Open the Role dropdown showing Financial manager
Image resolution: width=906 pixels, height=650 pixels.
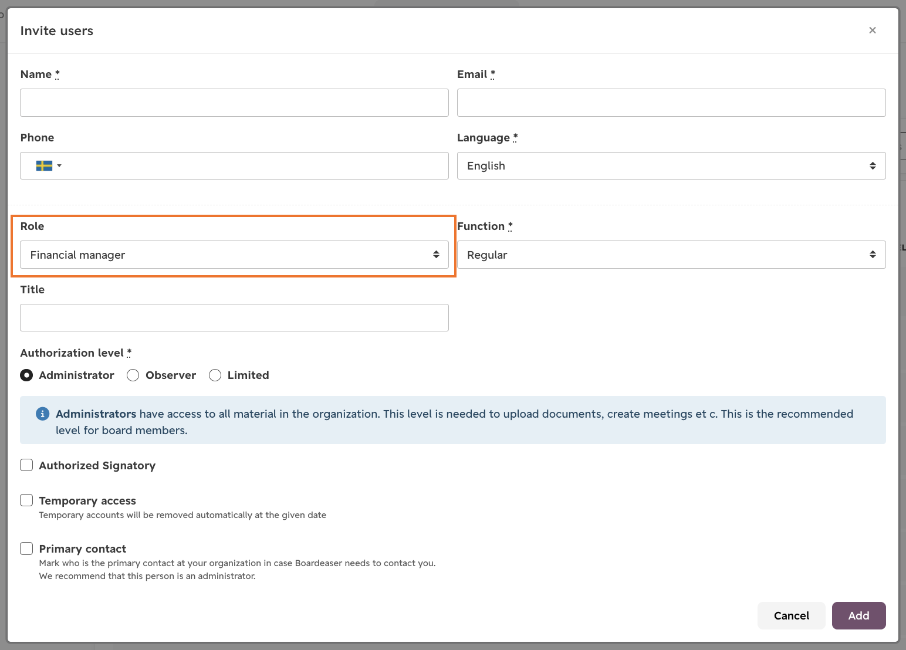click(234, 255)
